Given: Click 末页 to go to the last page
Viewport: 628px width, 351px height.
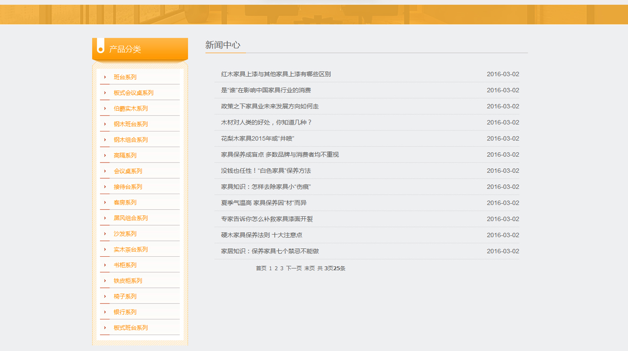Looking at the screenshot, I should [309, 269].
